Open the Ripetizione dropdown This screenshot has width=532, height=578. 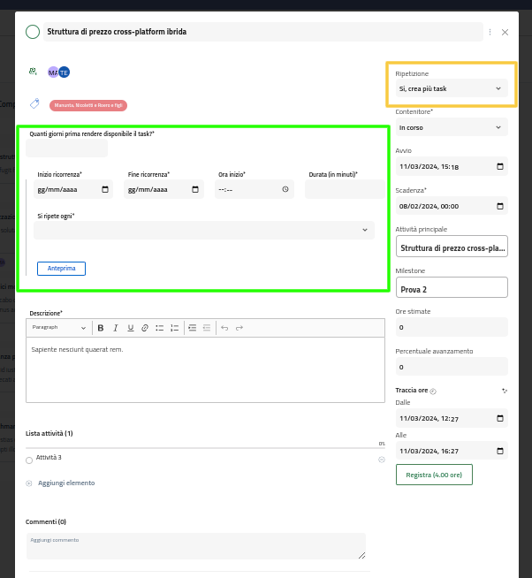(451, 88)
